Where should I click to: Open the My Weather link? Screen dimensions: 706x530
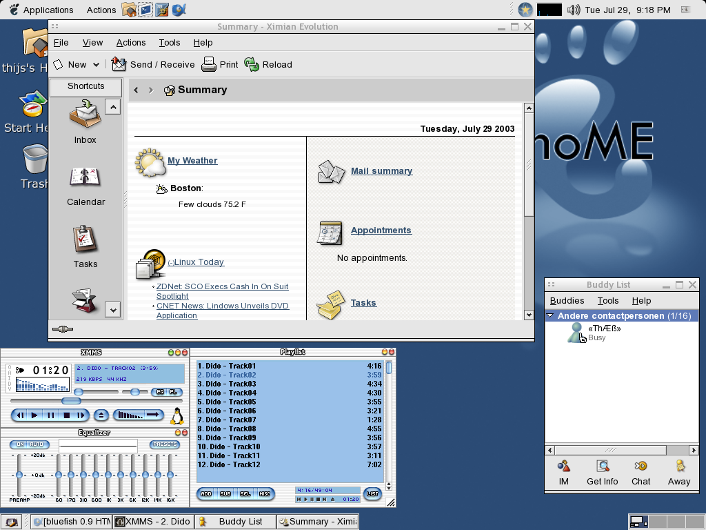pos(192,160)
